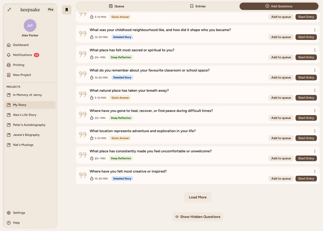Open the Peter's Autobiography project

(x=29, y=125)
